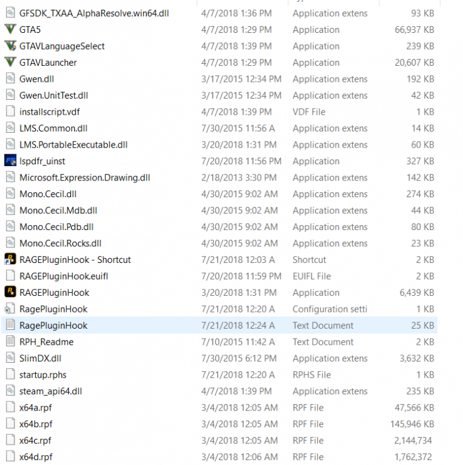Select file name steam_api64.dll
Viewport: 463px width, 465px height.
pyautogui.click(x=51, y=391)
